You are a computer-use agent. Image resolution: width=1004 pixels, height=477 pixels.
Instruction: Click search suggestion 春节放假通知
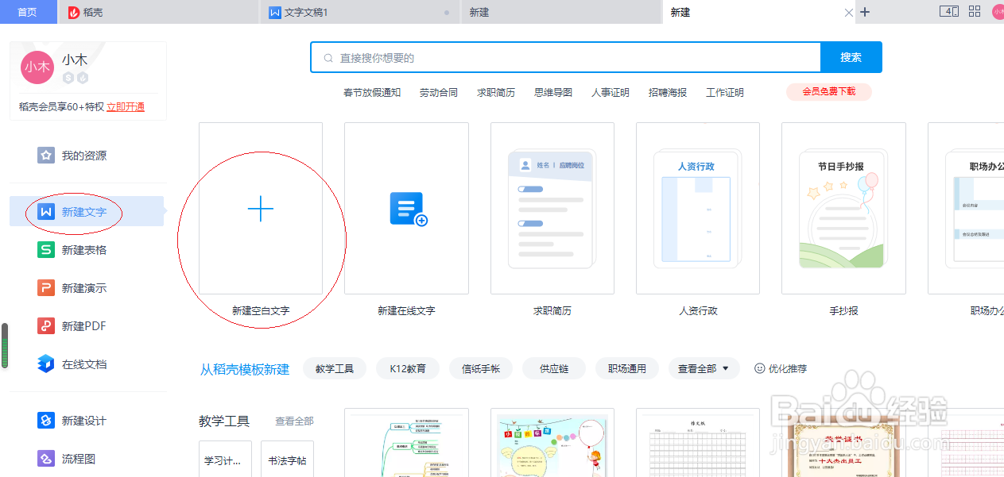372,92
